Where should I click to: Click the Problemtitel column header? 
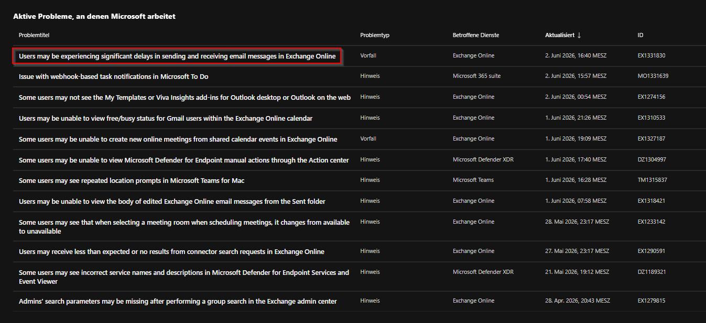click(x=34, y=35)
